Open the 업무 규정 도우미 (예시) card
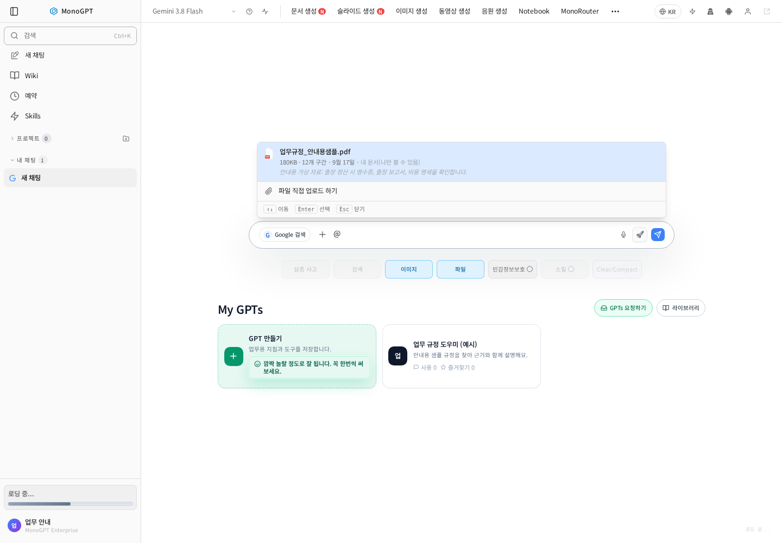Screen dimensions: 782x543 pos(462,356)
